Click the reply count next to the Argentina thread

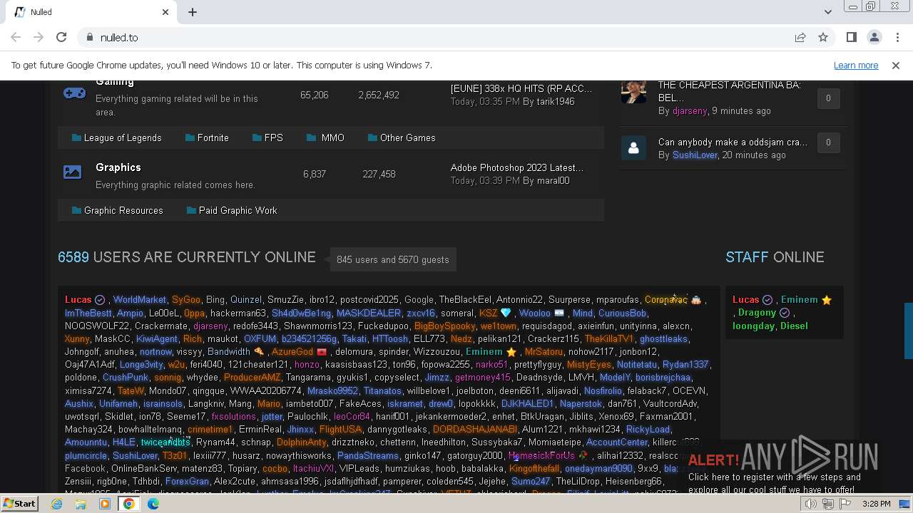[x=828, y=98]
